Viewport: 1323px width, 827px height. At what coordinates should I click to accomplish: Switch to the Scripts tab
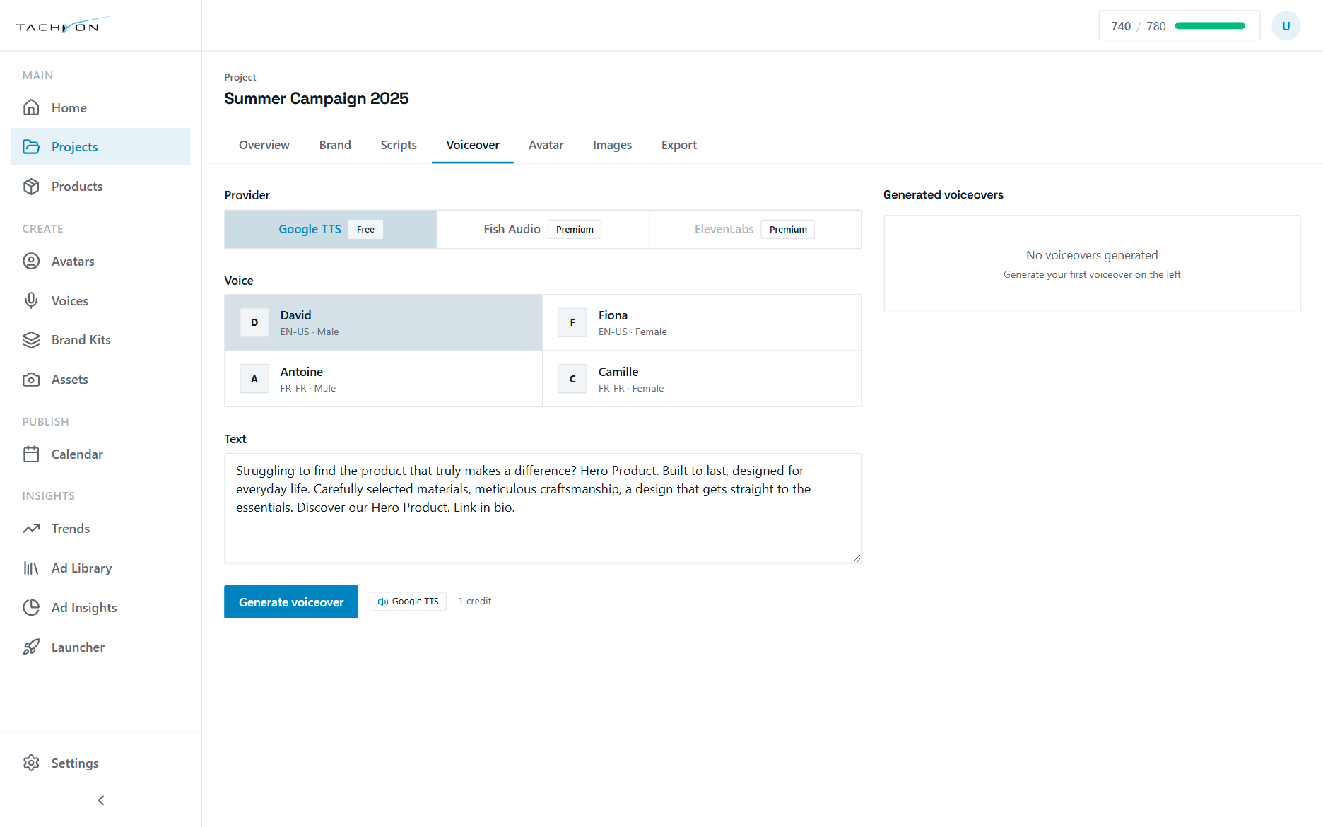click(x=399, y=145)
